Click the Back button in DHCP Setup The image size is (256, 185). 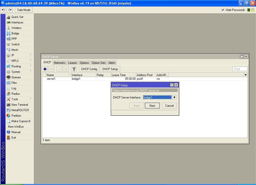pyautogui.click(x=137, y=106)
